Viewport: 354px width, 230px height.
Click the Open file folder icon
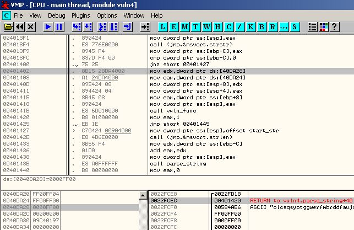click(8, 26)
